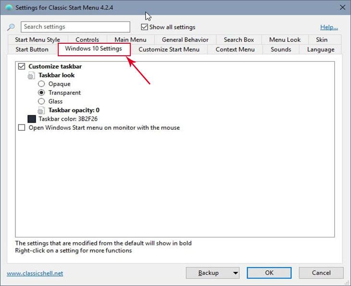Viewport: 351px width, 286px height.
Task: Click the Backup button label
Action: pyautogui.click(x=208, y=273)
